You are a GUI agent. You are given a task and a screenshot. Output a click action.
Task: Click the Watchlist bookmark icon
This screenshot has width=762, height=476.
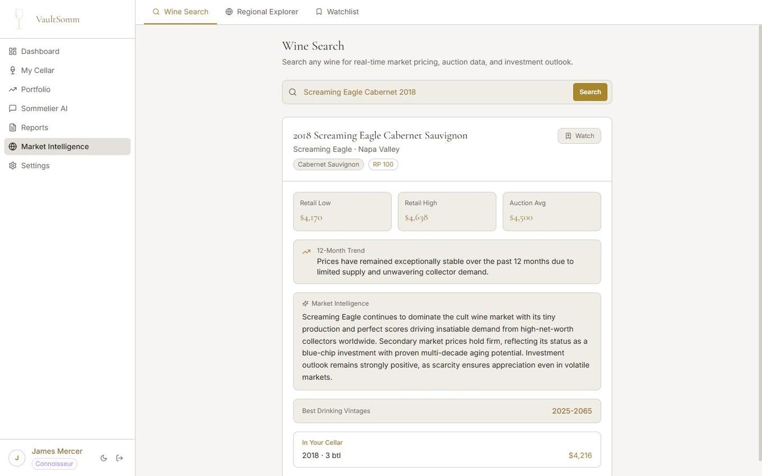(x=319, y=12)
